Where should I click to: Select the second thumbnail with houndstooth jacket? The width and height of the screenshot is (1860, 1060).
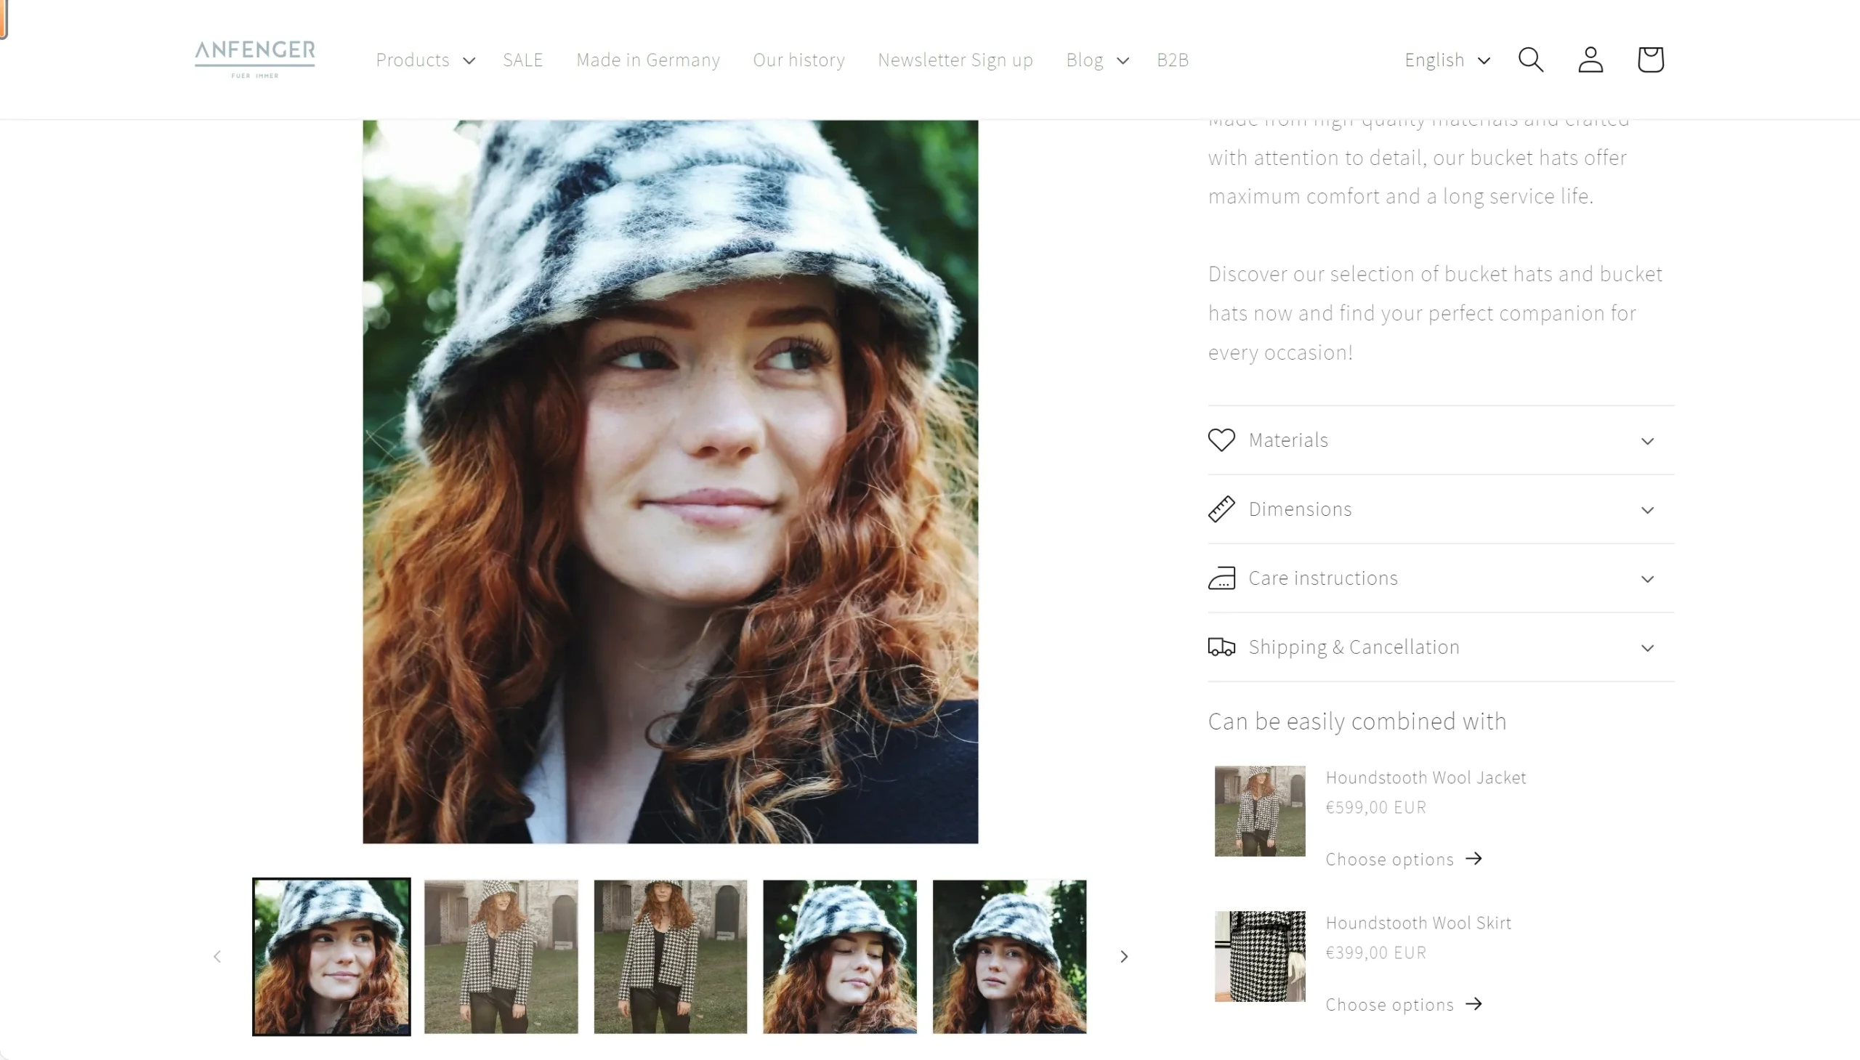[501, 957]
